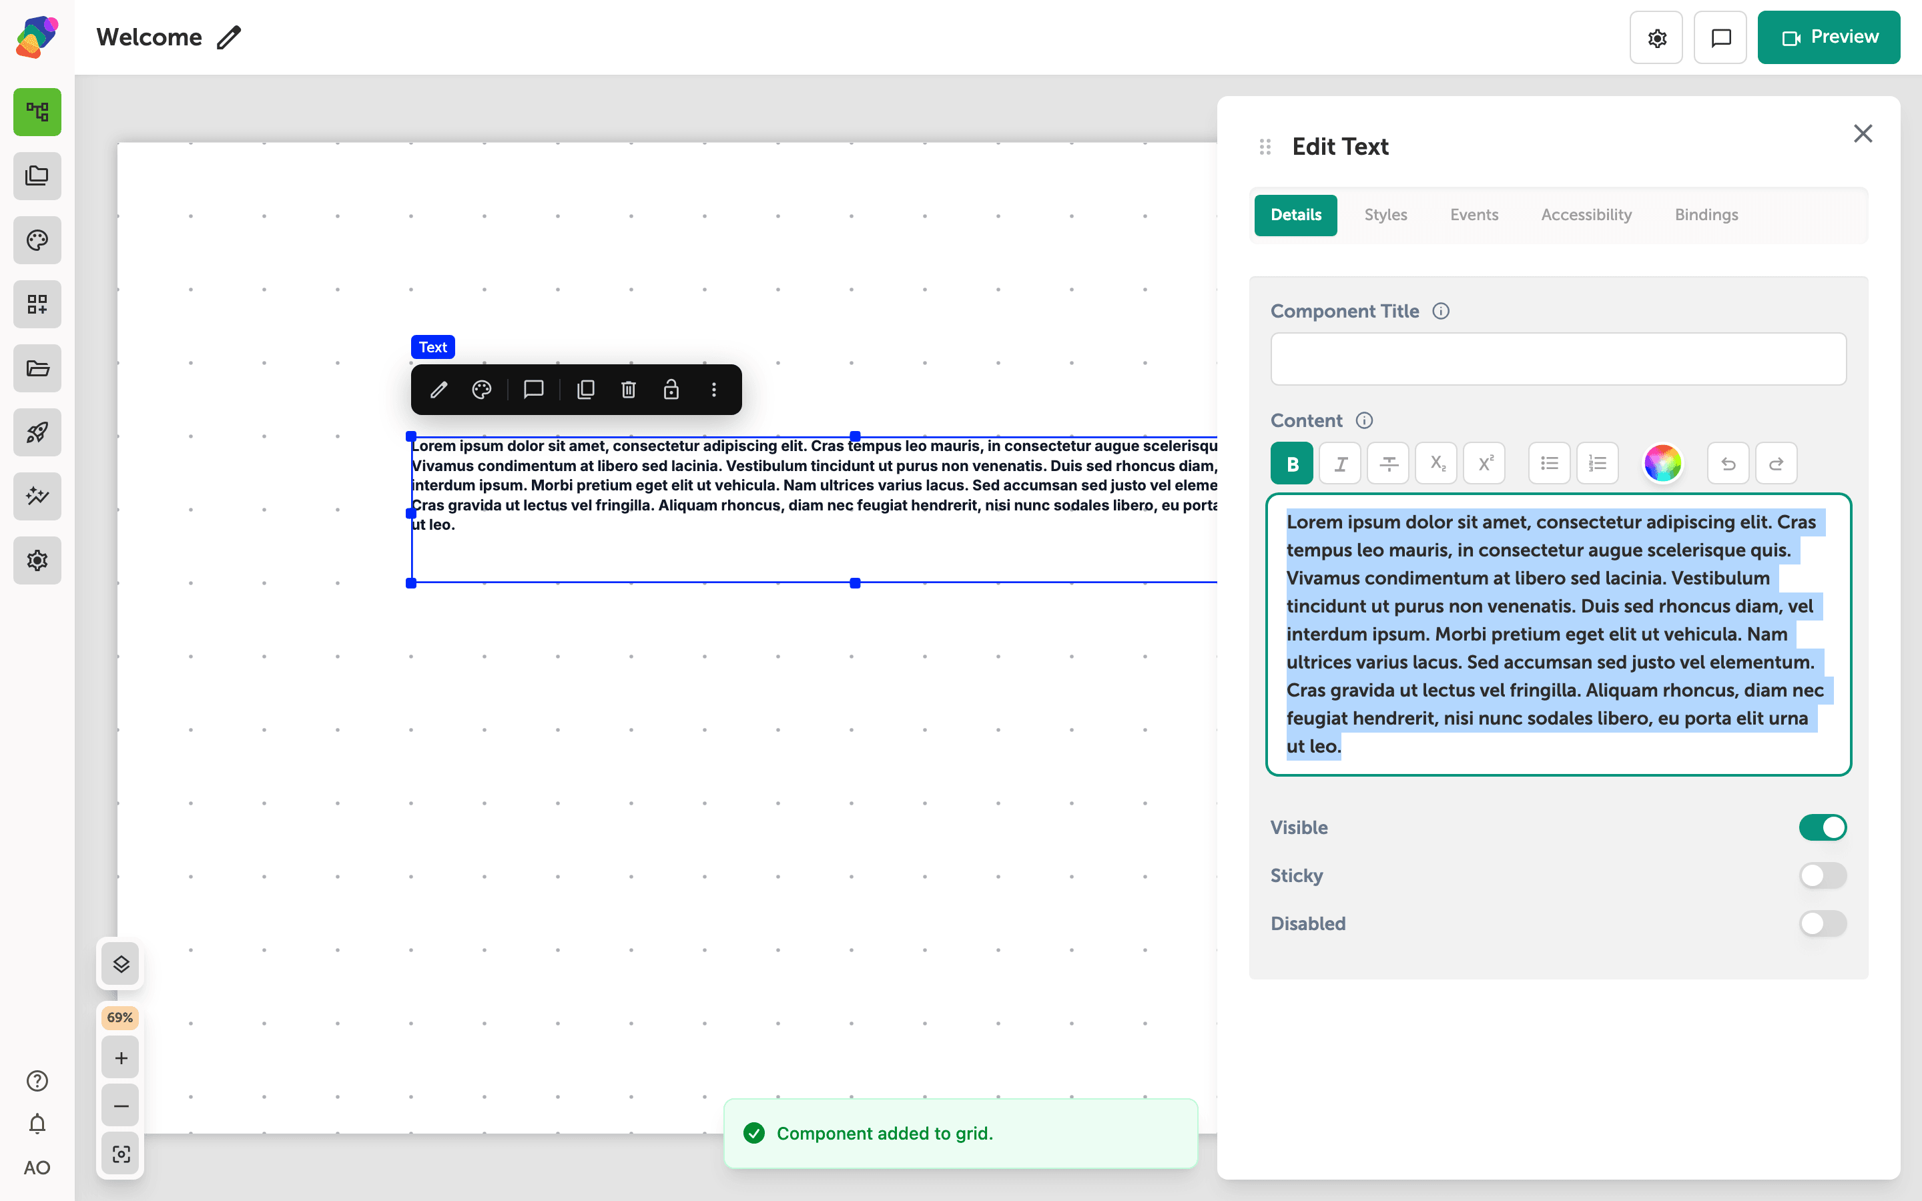The width and height of the screenshot is (1922, 1201).
Task: Click the pencil edit icon in component toolbar
Action: [438, 389]
